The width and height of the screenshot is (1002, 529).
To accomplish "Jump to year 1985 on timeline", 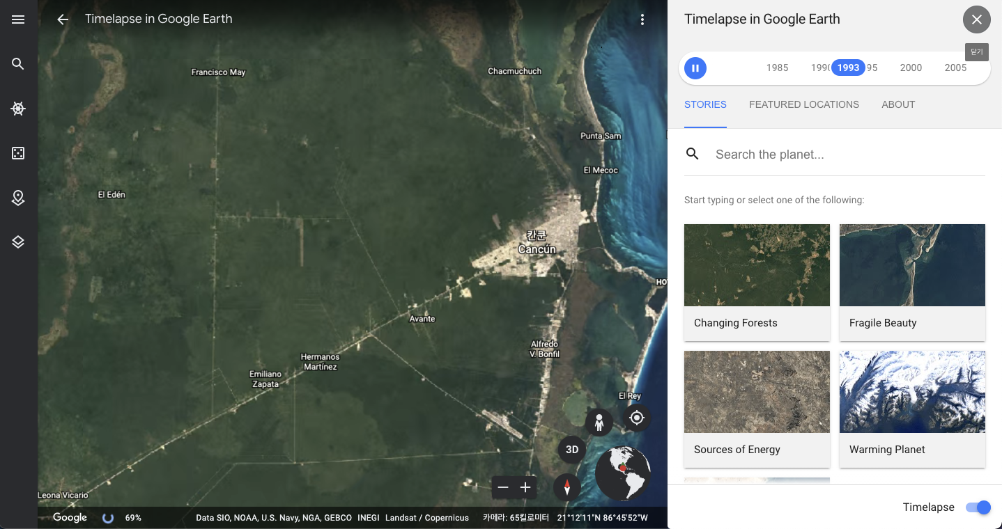I will coord(777,68).
